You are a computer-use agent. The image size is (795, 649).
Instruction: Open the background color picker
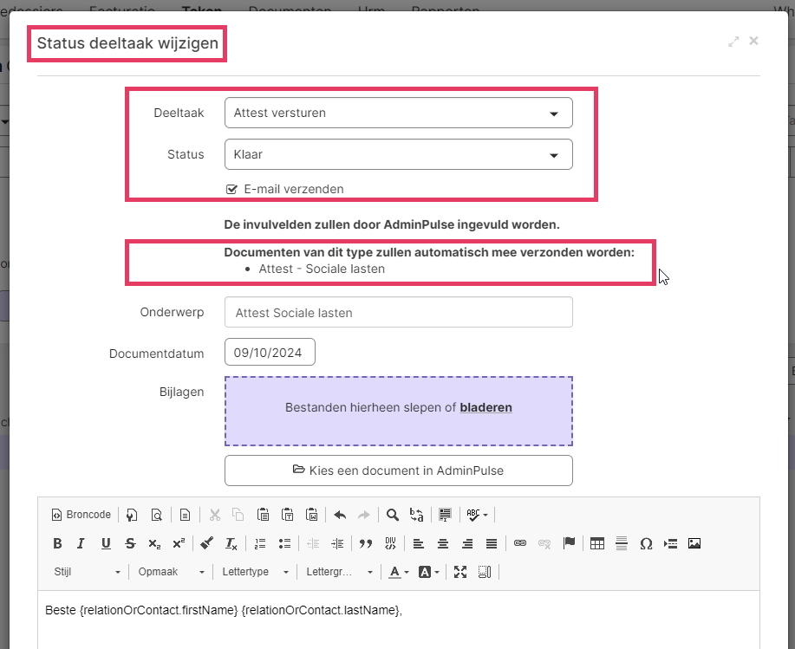pos(428,572)
